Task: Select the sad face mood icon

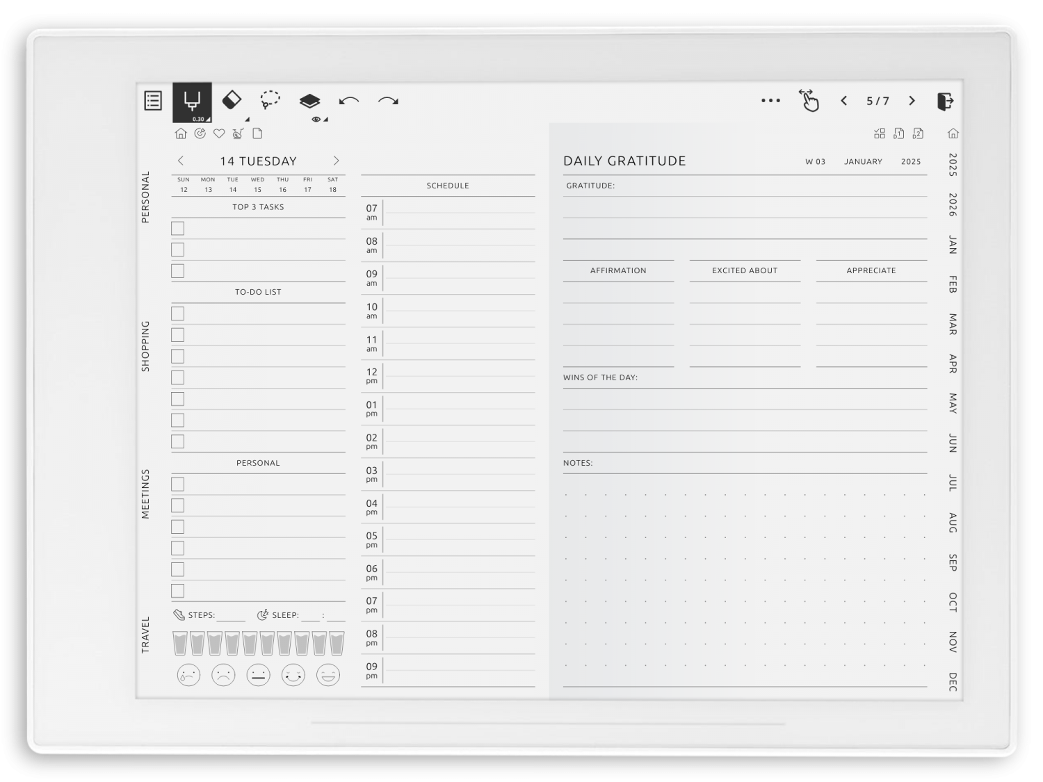Action: (223, 675)
